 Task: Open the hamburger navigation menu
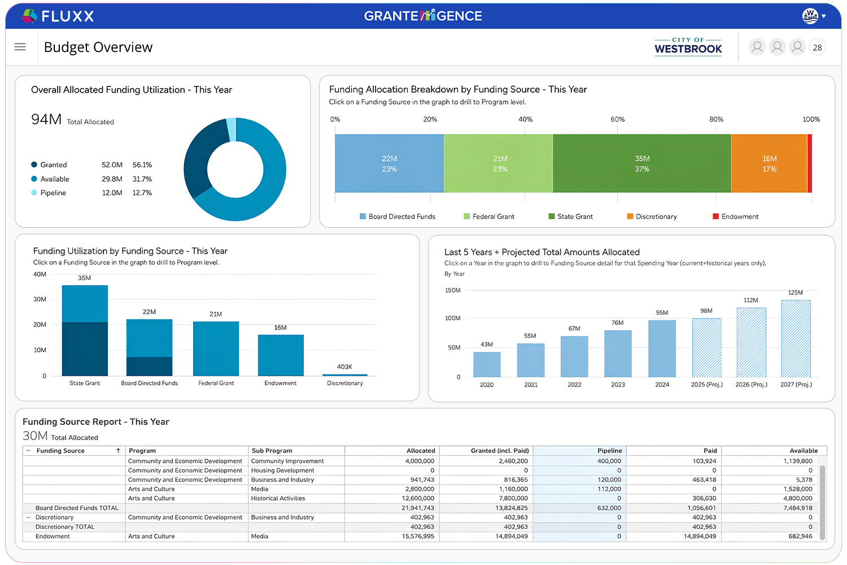coord(20,47)
